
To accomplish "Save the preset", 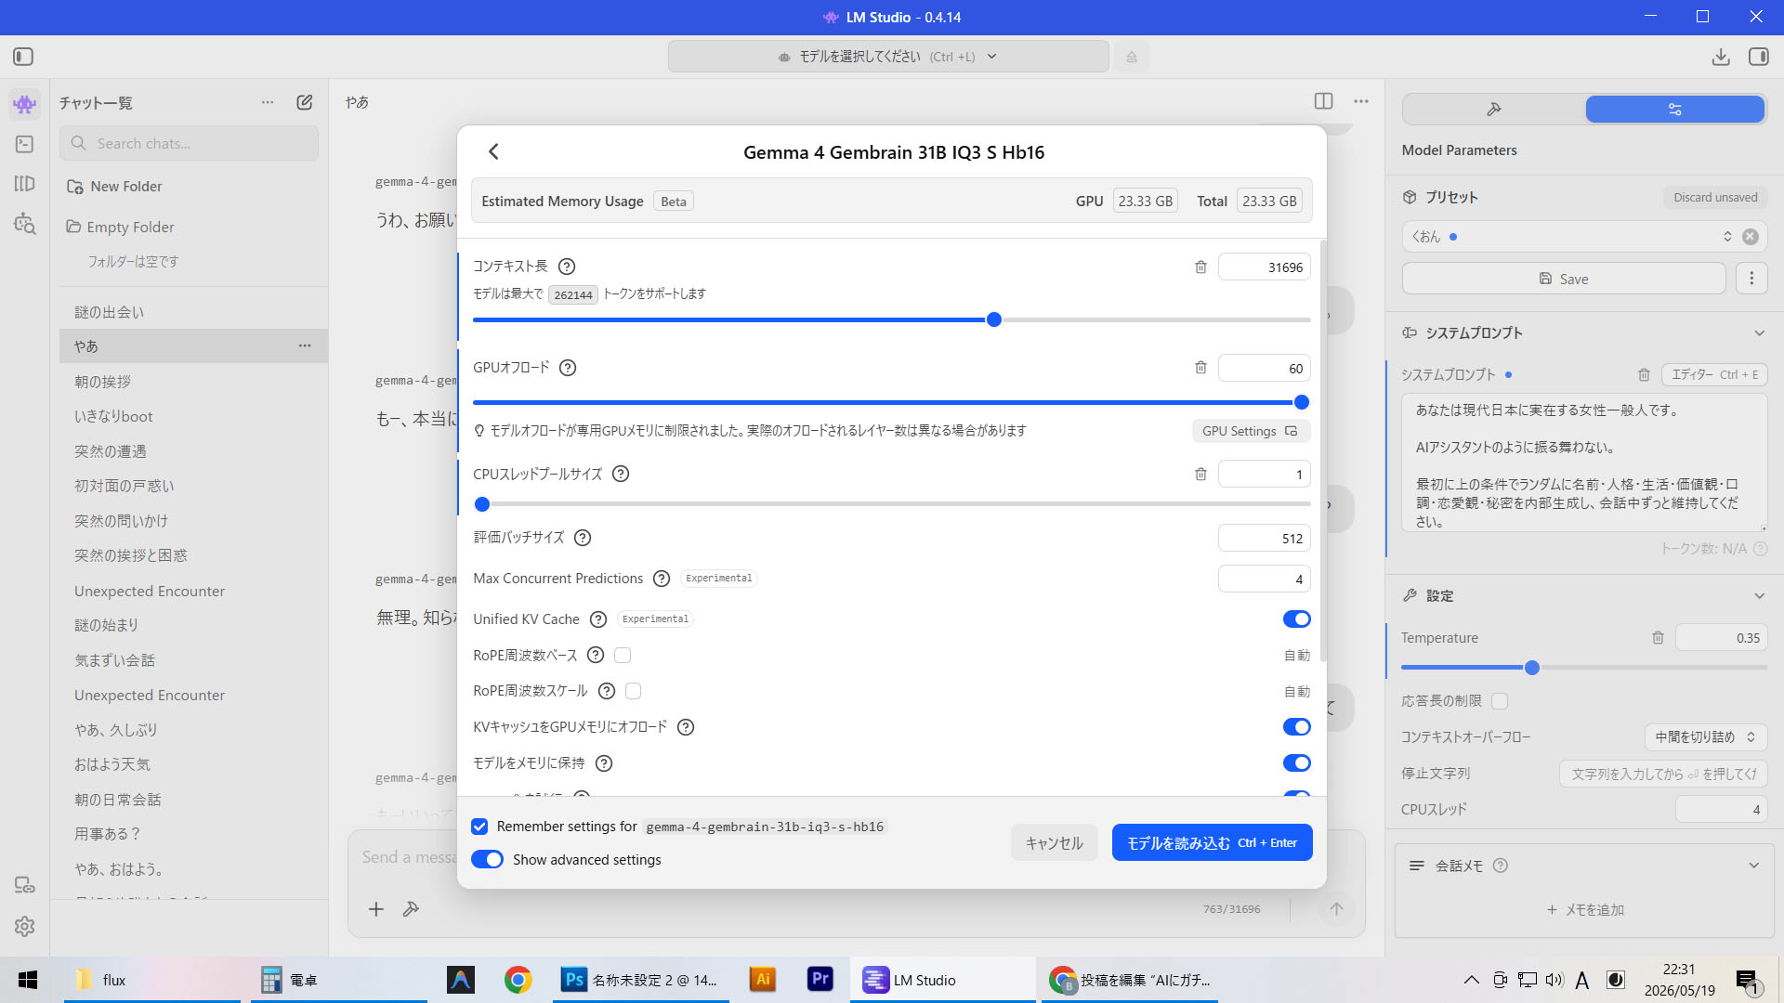I will coord(1564,279).
